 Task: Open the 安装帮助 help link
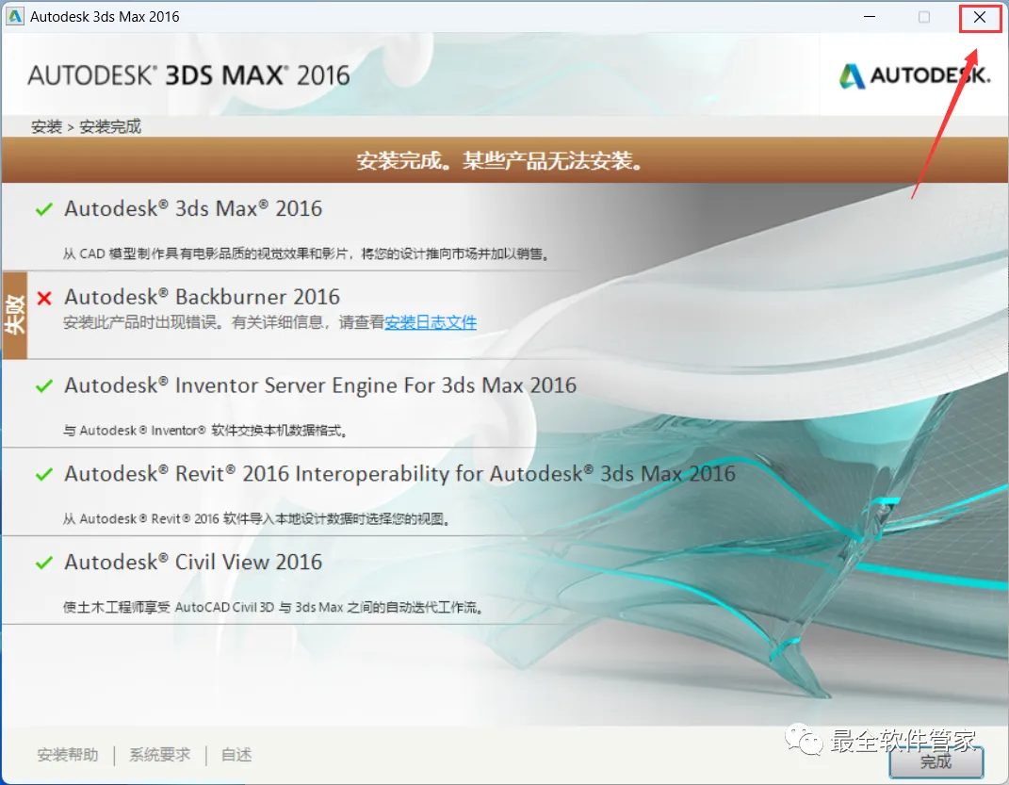pos(68,755)
